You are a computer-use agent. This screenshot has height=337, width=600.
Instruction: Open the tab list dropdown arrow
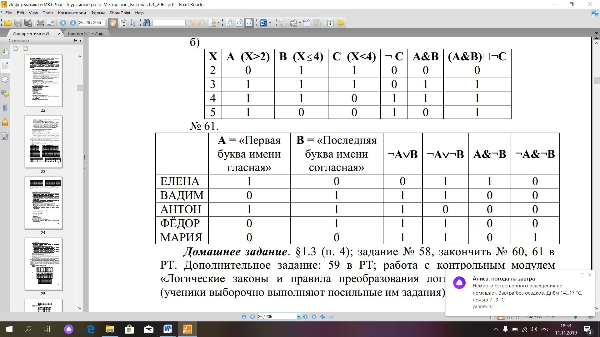596,33
